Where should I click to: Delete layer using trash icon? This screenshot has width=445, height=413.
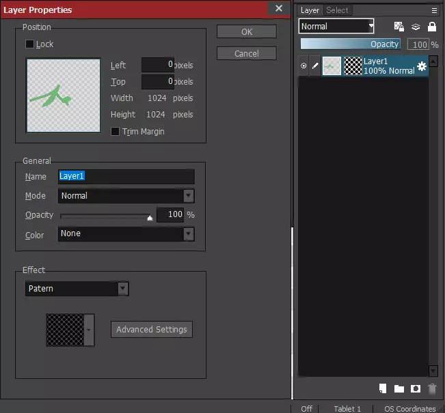[x=431, y=388]
